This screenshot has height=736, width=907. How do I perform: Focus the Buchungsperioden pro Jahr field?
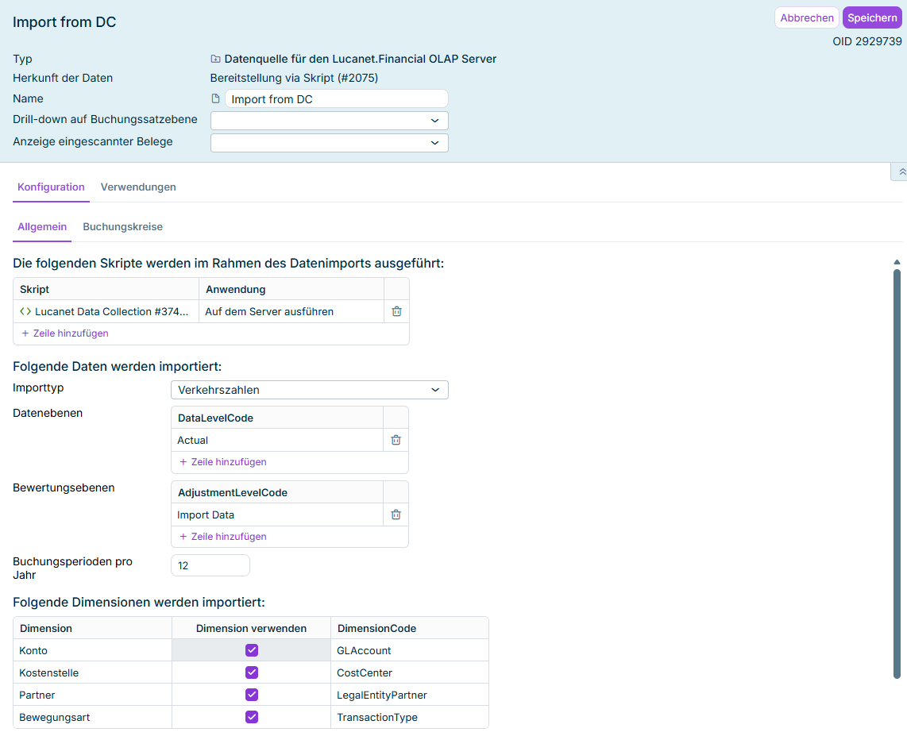coord(210,565)
